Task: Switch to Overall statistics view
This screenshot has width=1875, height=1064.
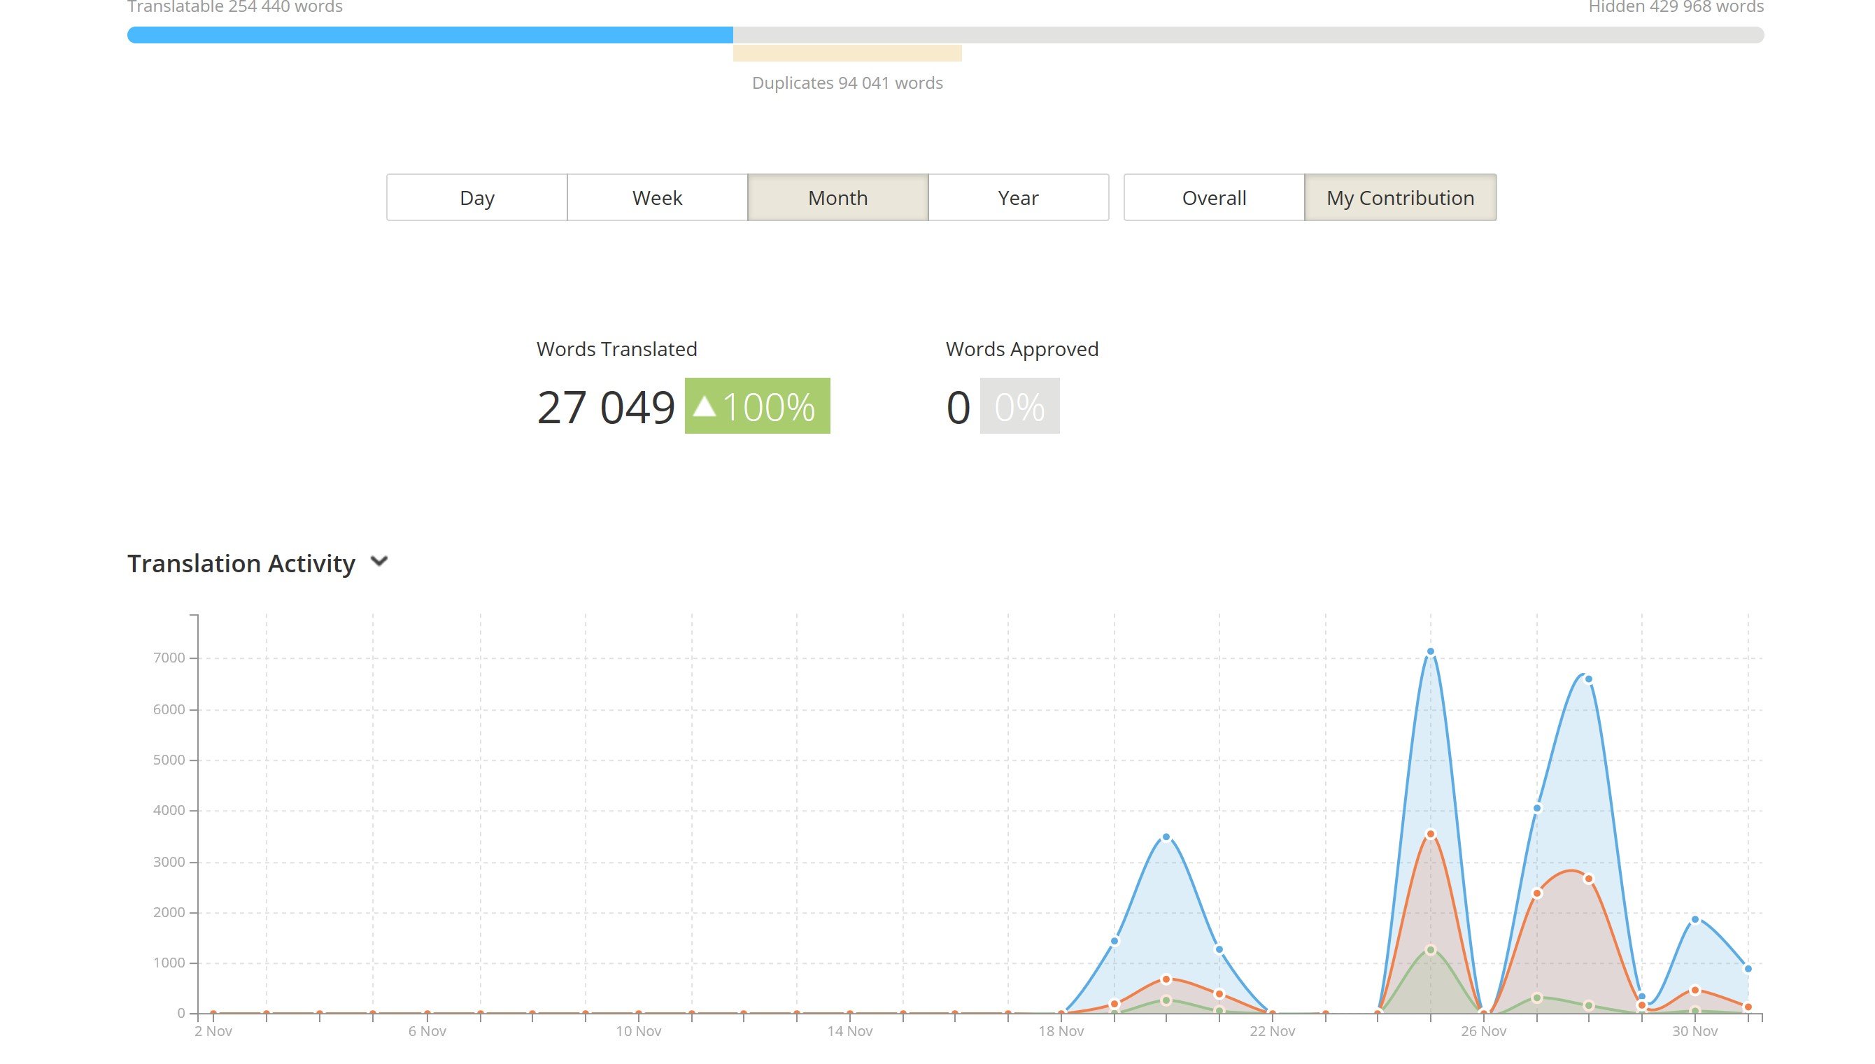Action: click(x=1214, y=197)
